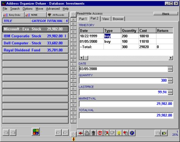Image resolution: width=180 pixels, height=142 pixels.
Task: Click the total Cost cell 29020
Action: (x=148, y=47)
